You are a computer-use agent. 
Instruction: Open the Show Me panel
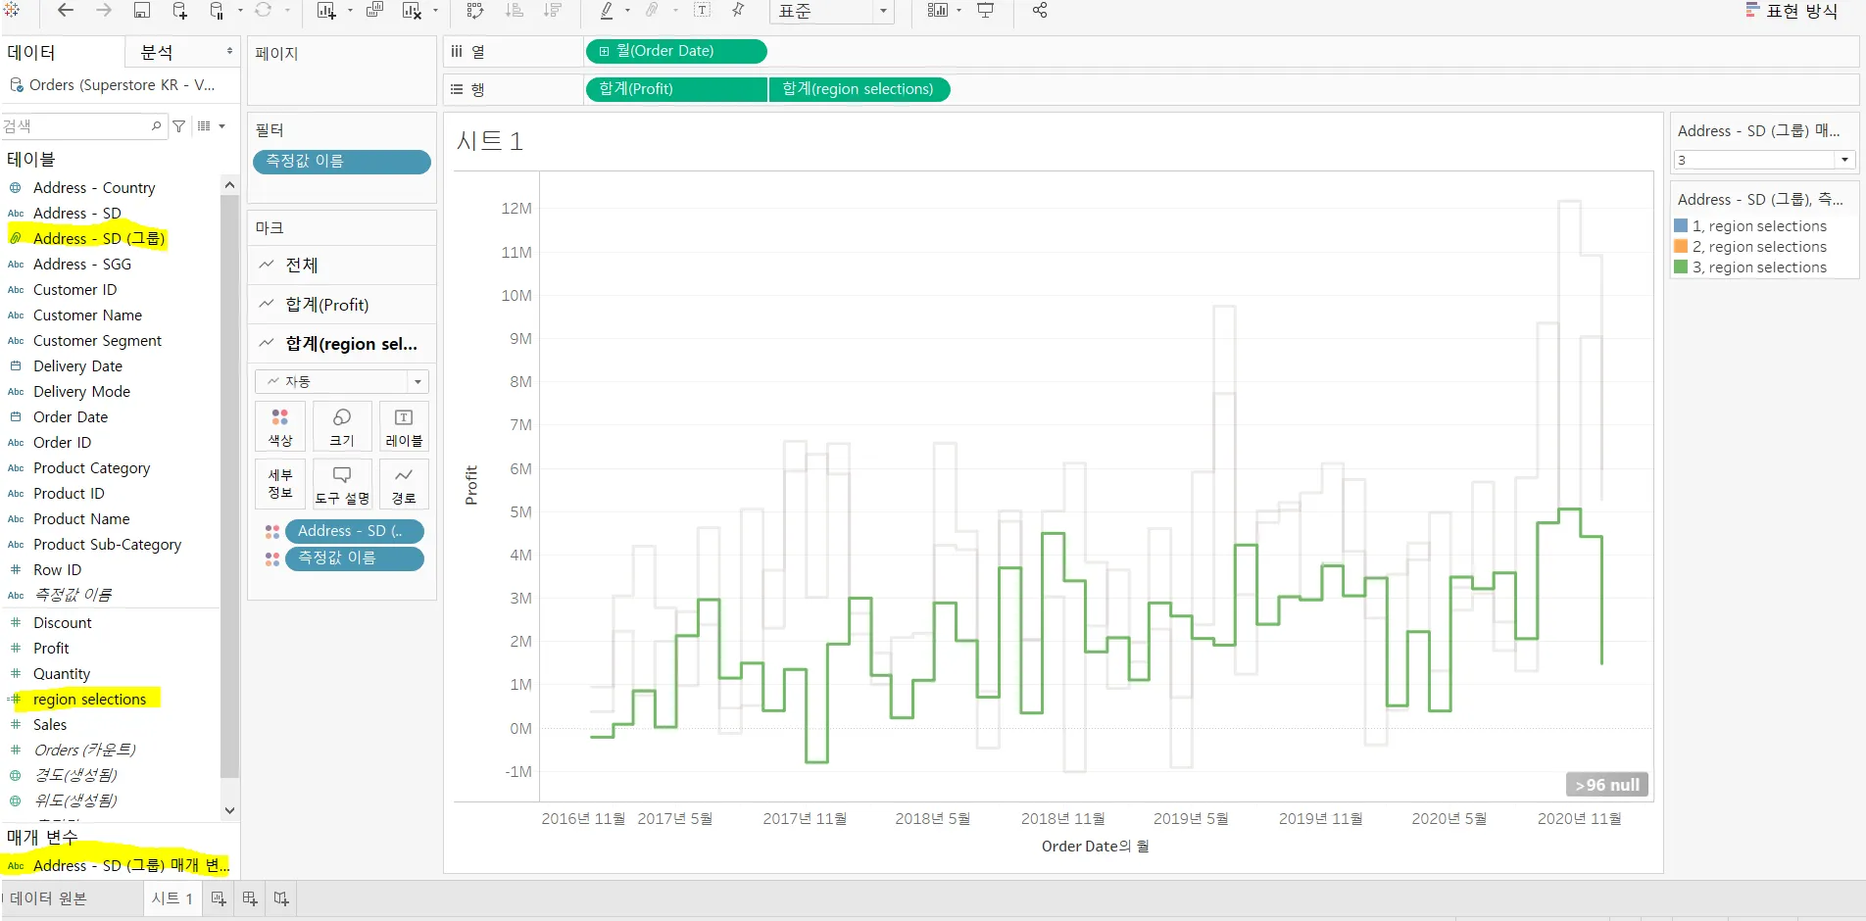[1792, 11]
